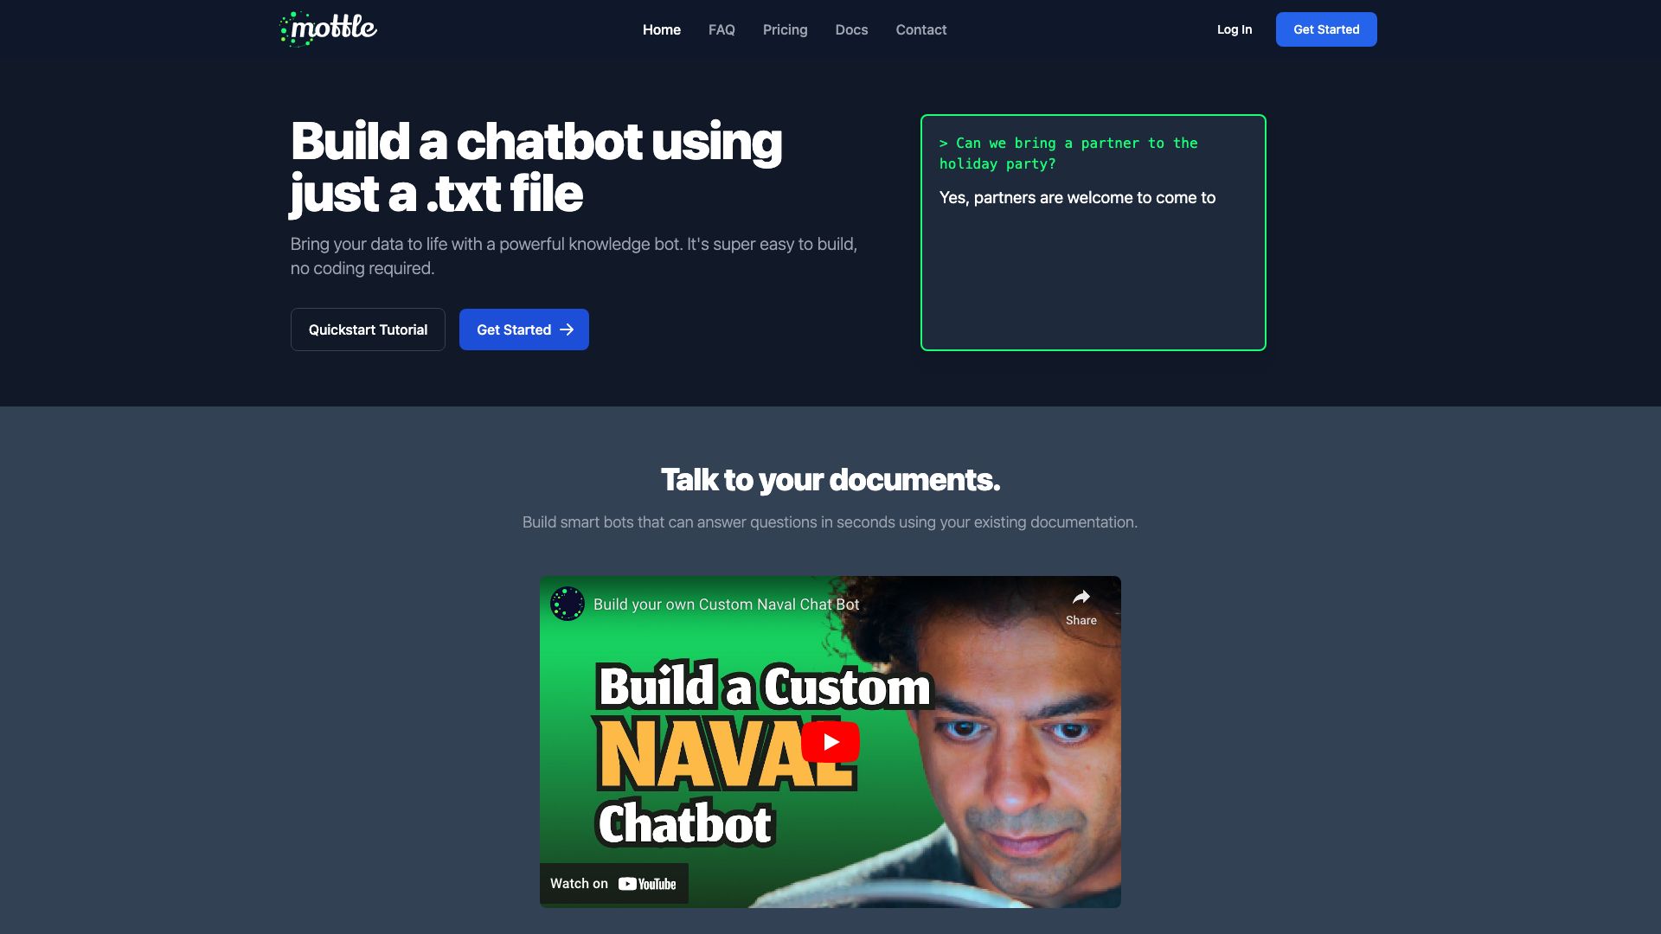The width and height of the screenshot is (1661, 934).
Task: Open the Quickstart Tutorial button
Action: click(368, 329)
